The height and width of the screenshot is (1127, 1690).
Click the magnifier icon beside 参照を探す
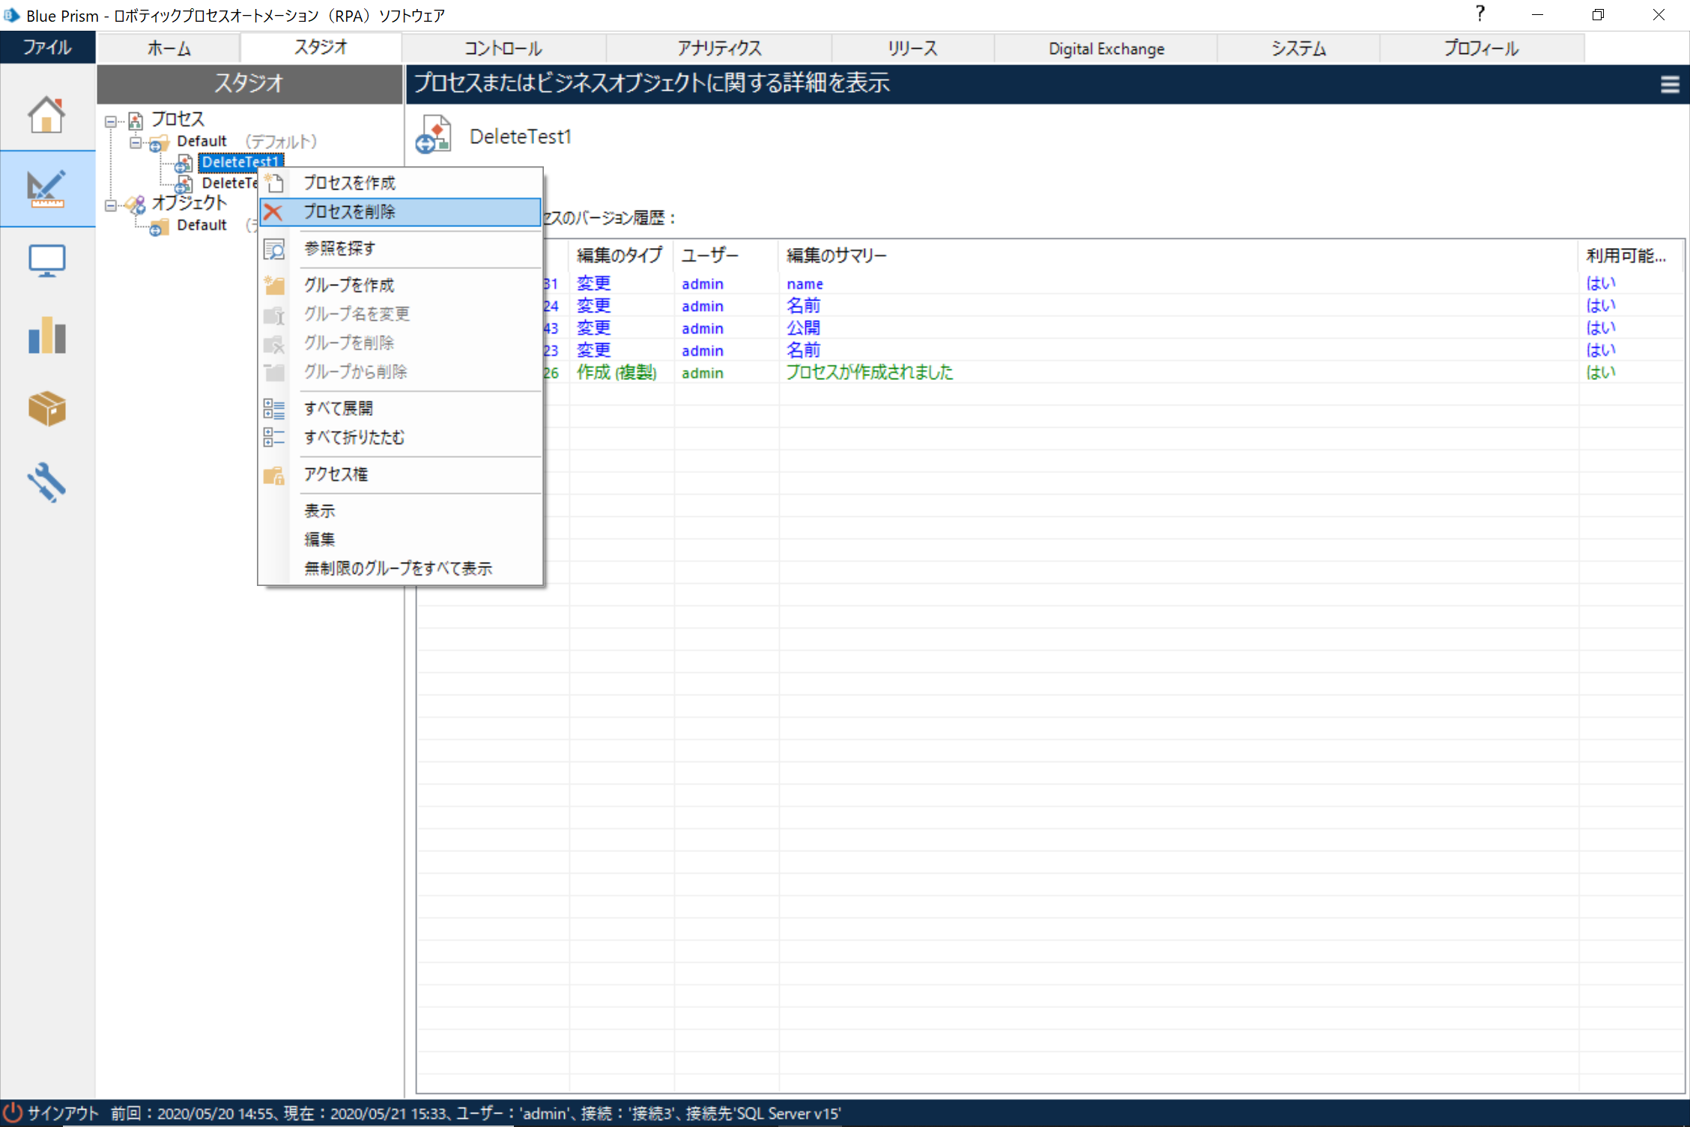click(274, 248)
